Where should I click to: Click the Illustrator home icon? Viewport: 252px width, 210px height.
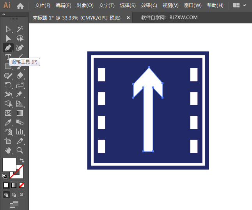(20, 6)
